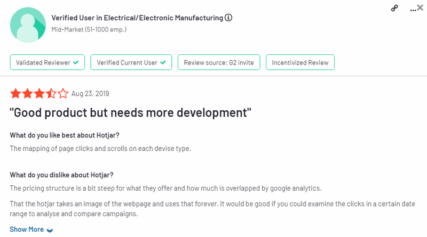Select the Validated Reviewer badge
427x237 pixels.
48,62
